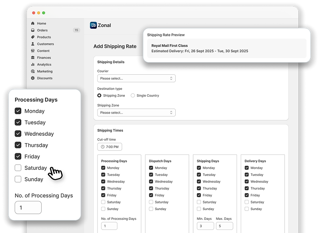Open the 7:00 PM cut-off time picker

[110, 147]
